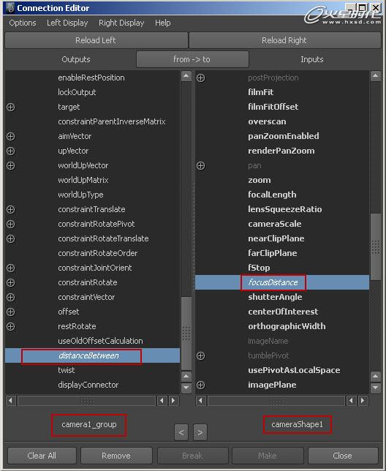
Task: Expand the constraintRotateTranslate attribute
Action: pyautogui.click(x=10, y=239)
